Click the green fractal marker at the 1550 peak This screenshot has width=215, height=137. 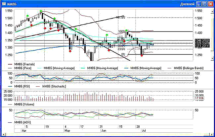click(x=41, y=11)
